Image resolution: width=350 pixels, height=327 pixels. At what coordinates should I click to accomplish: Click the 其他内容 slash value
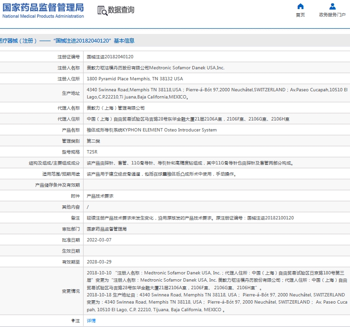pyautogui.click(x=88, y=207)
